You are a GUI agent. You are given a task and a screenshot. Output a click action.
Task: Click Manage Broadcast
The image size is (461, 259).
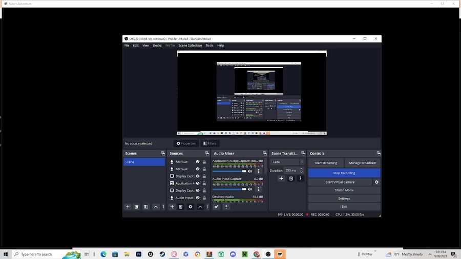[362, 163]
